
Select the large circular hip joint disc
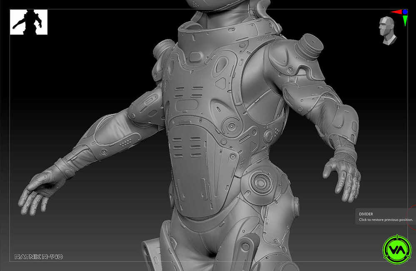[x=262, y=183]
